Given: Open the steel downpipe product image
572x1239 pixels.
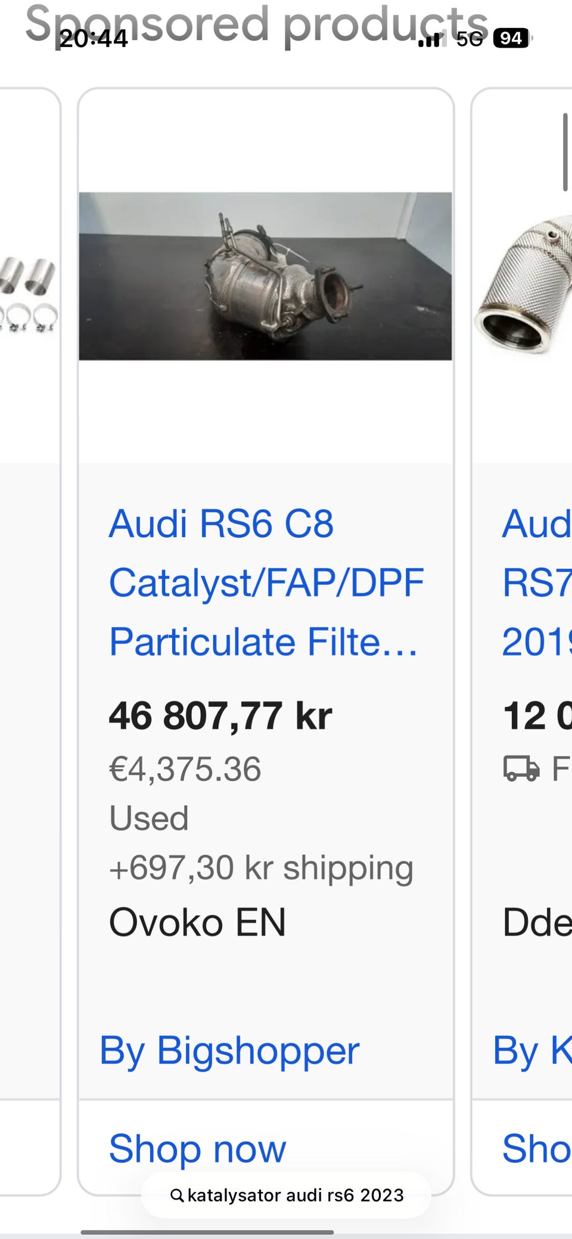Looking at the screenshot, I should click(524, 286).
